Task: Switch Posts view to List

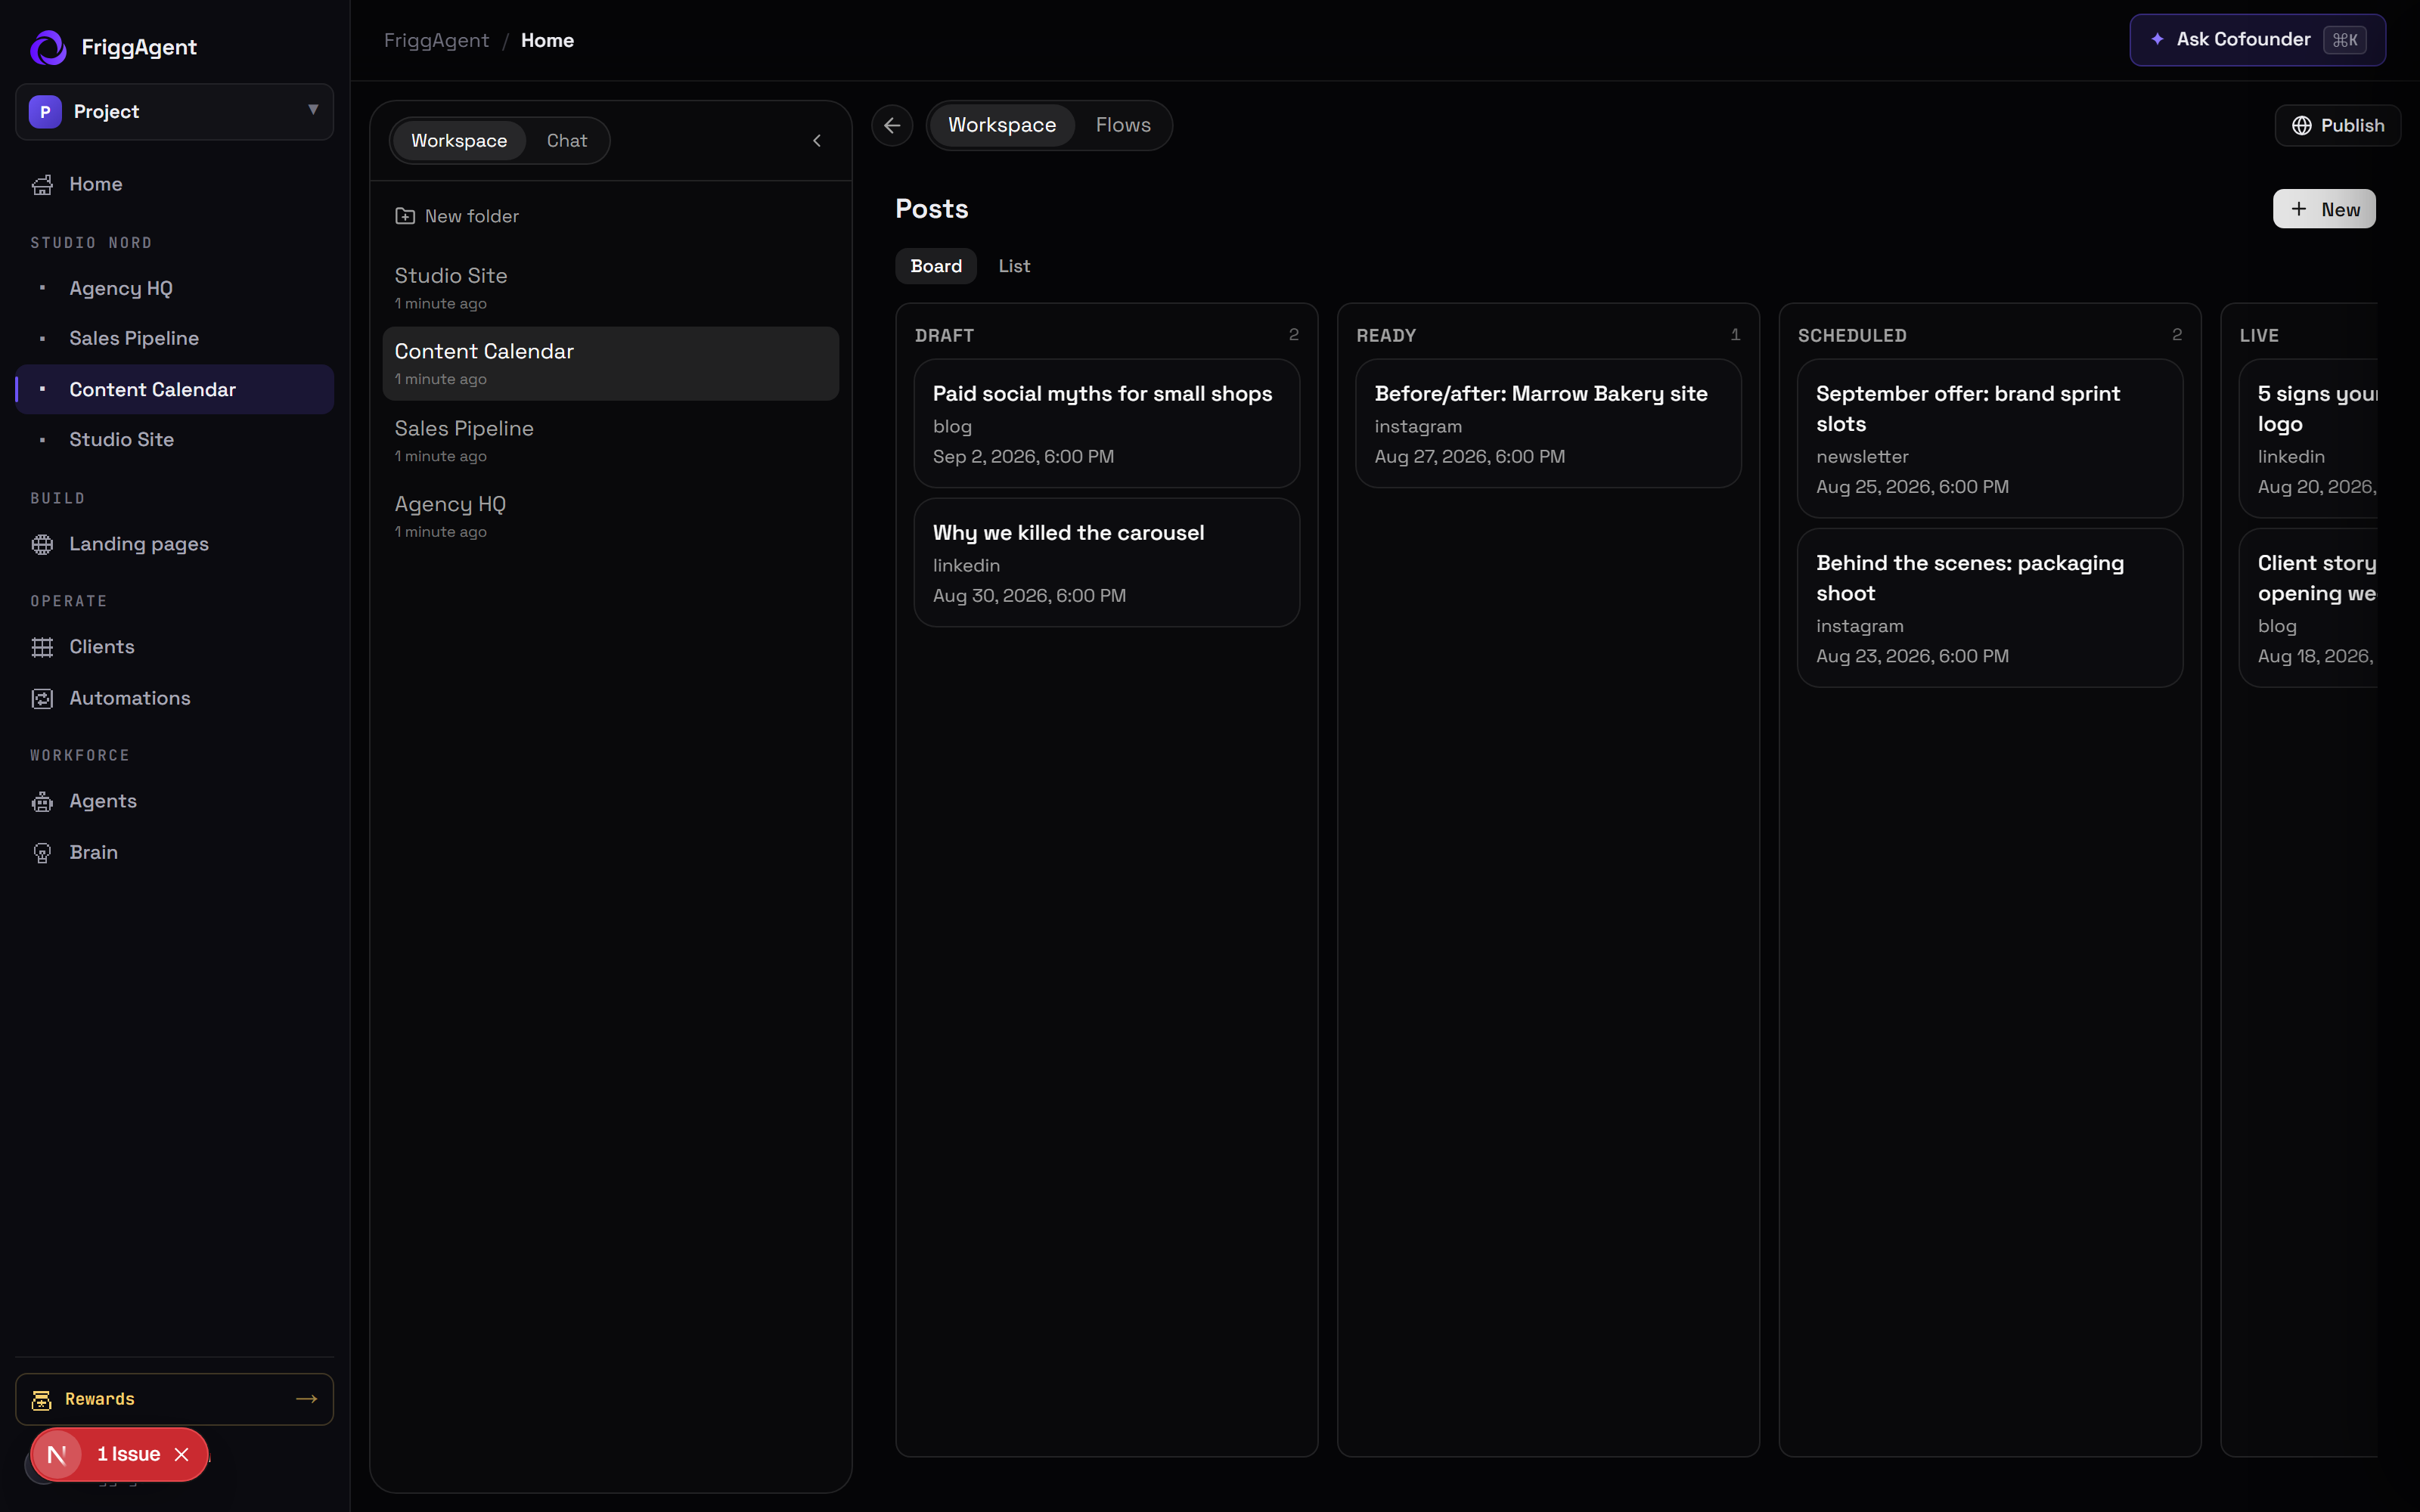Action: tap(1014, 266)
